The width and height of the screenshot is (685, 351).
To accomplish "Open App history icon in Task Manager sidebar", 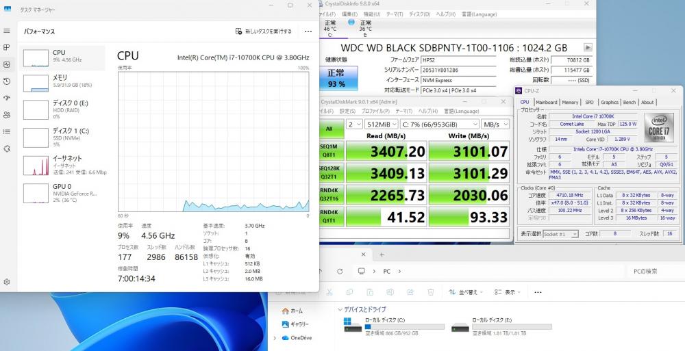I will pos(7,81).
